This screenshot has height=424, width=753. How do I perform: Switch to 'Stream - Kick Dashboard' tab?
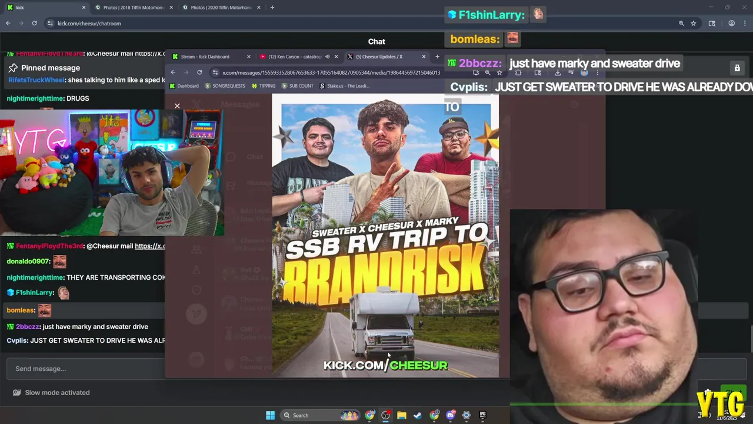coord(205,57)
